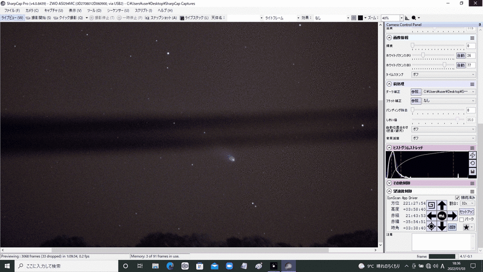483x272 pixels.
Task: Click the histogram icon in the toolbar
Action: click(407, 18)
